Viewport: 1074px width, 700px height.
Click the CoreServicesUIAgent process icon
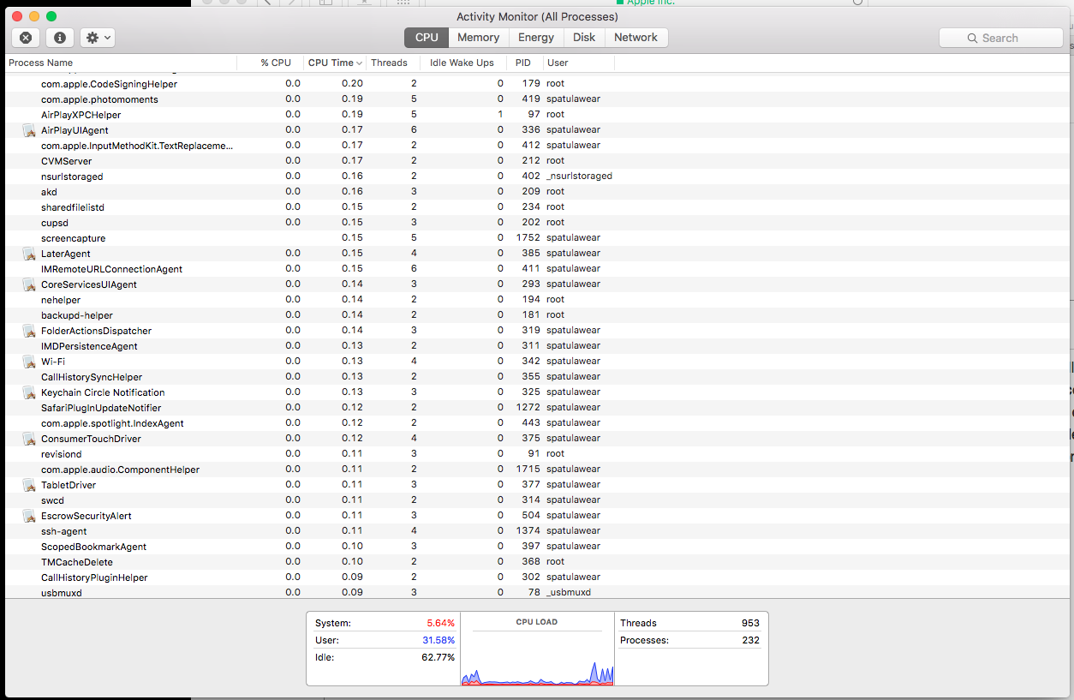pyautogui.click(x=29, y=284)
